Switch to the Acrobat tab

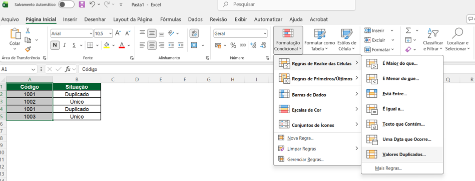pyautogui.click(x=319, y=19)
